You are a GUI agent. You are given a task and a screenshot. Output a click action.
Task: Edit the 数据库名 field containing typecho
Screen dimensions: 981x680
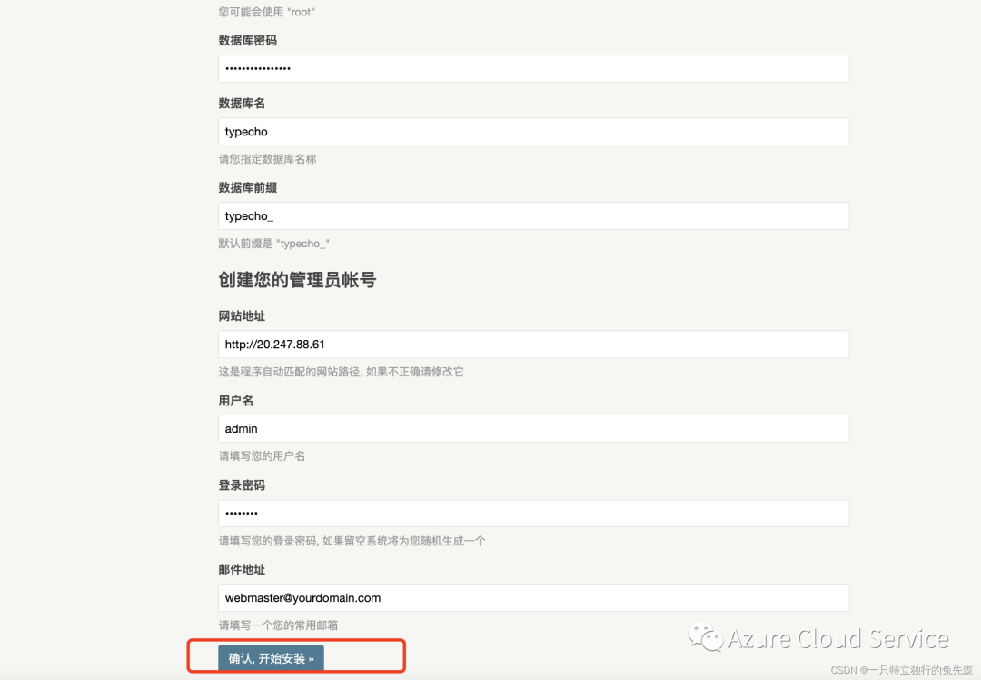(534, 132)
